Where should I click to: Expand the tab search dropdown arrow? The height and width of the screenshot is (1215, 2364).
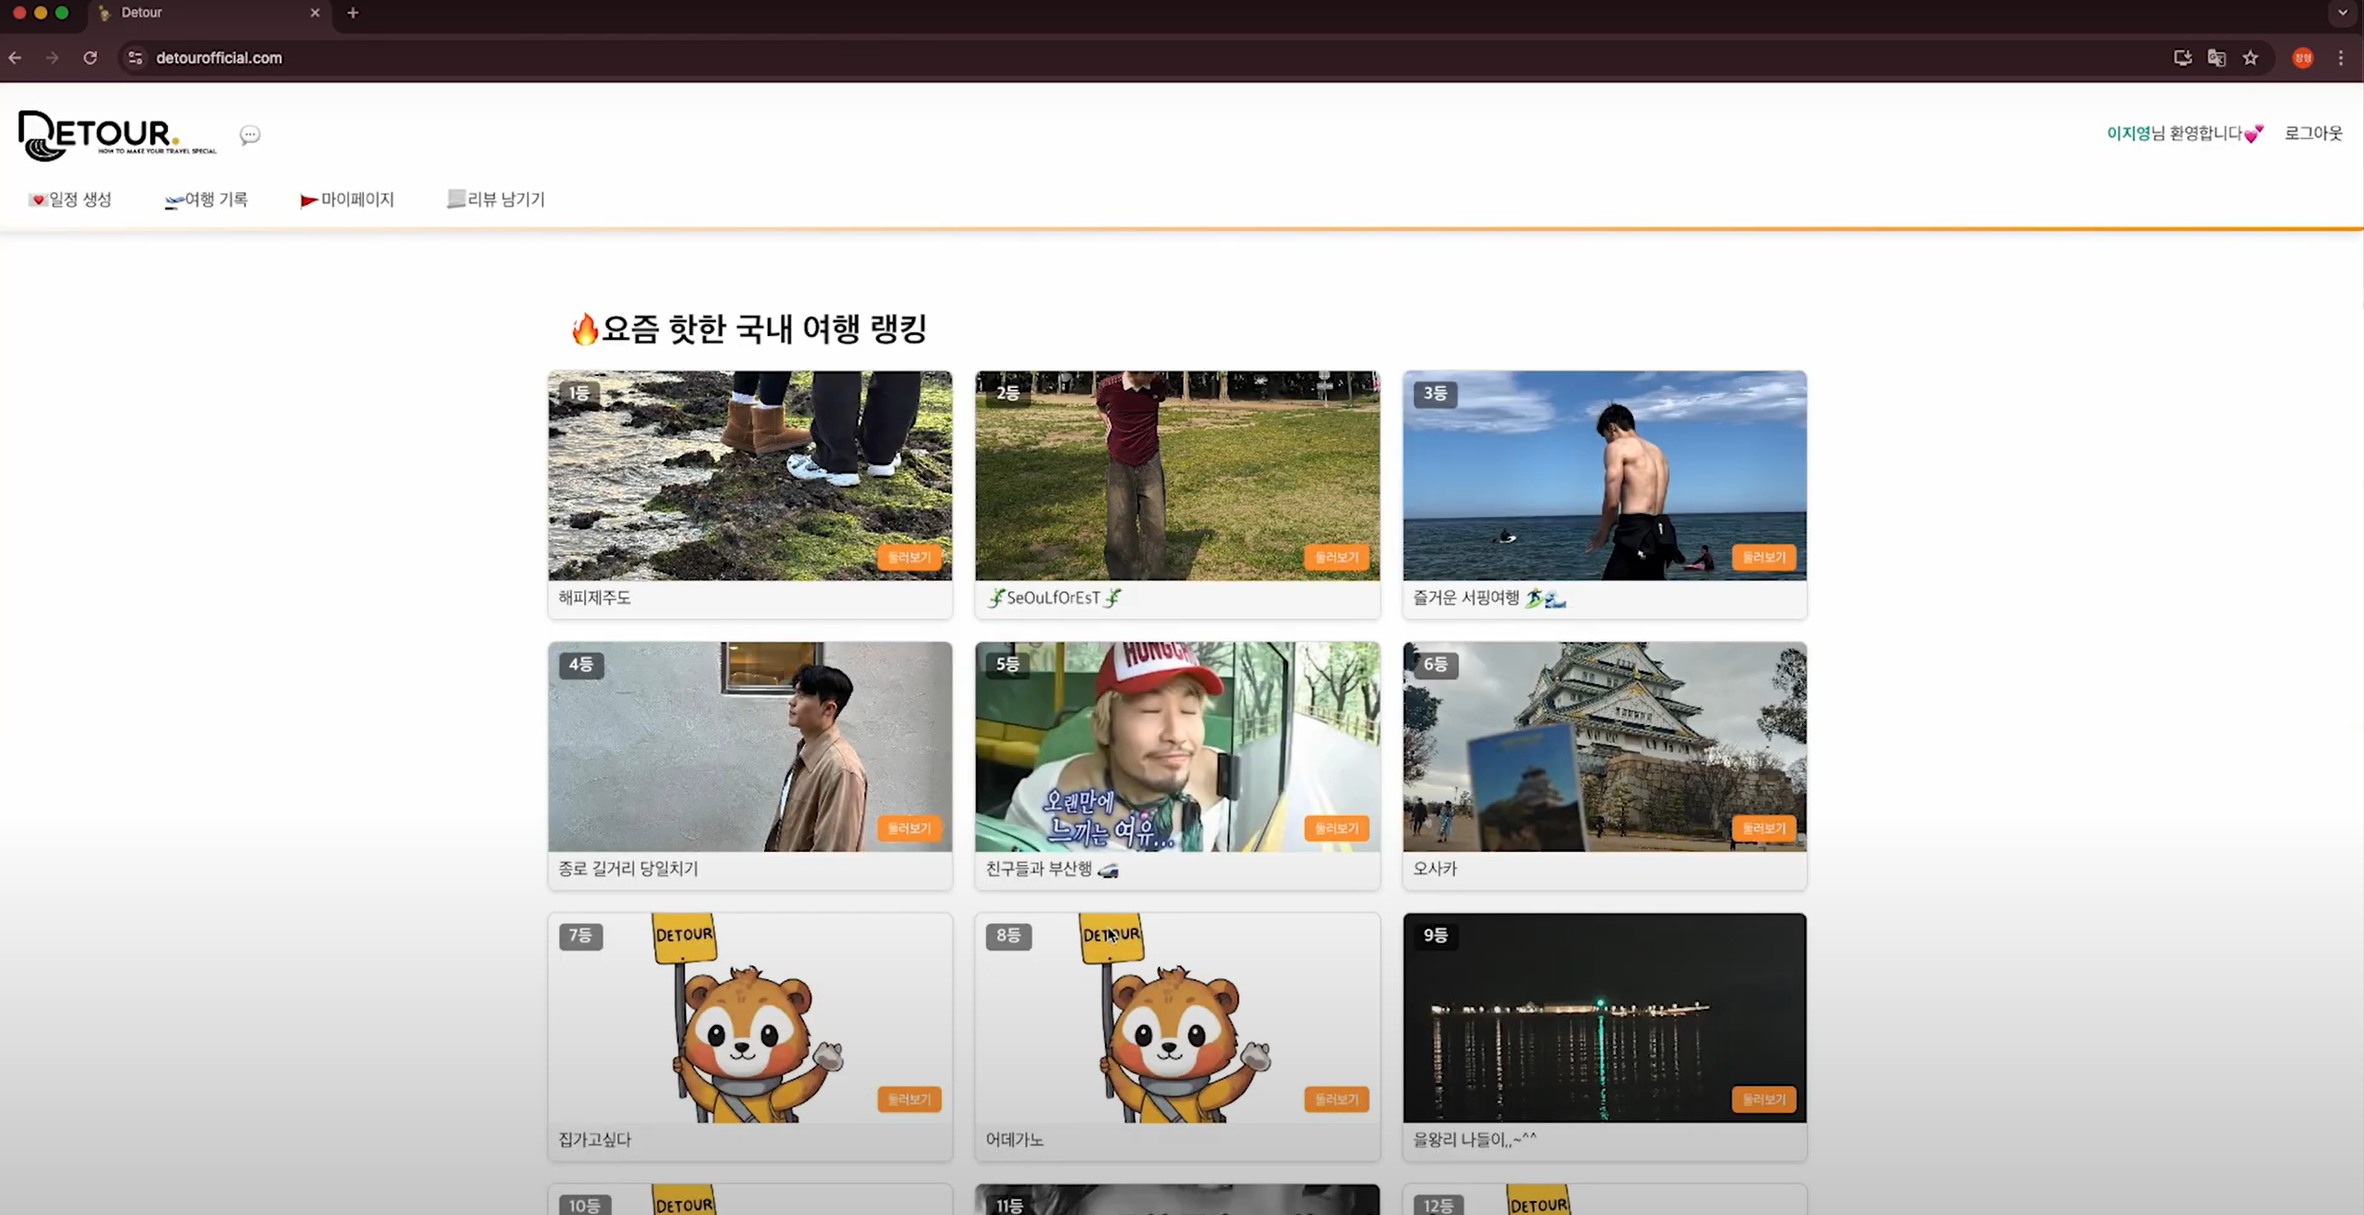(2342, 13)
